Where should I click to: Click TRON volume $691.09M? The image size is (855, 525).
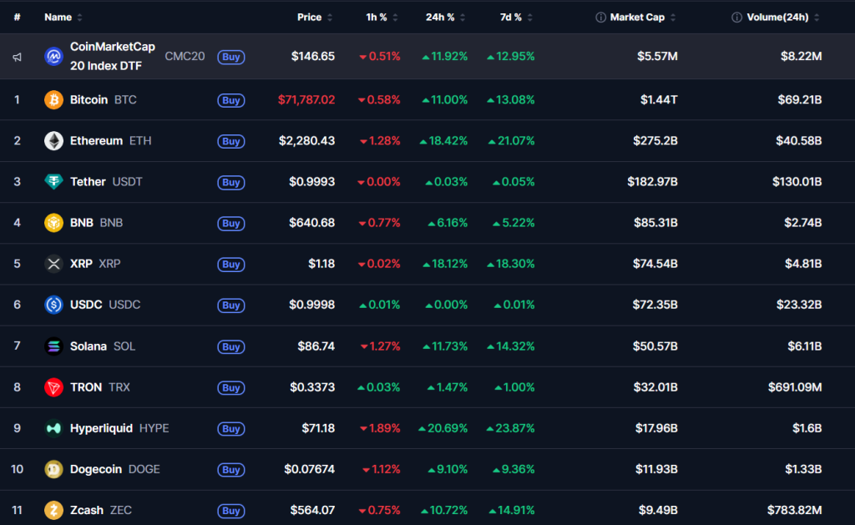[795, 387]
